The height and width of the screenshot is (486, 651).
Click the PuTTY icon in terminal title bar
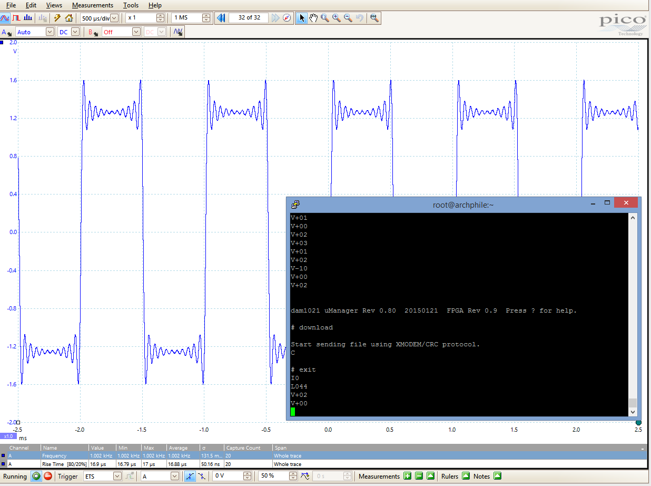pos(295,205)
